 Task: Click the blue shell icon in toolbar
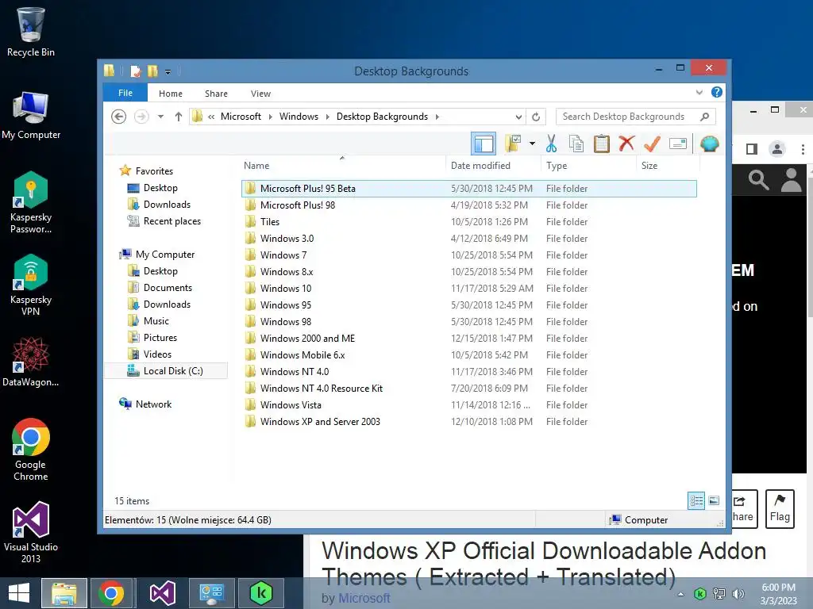pyautogui.click(x=709, y=144)
